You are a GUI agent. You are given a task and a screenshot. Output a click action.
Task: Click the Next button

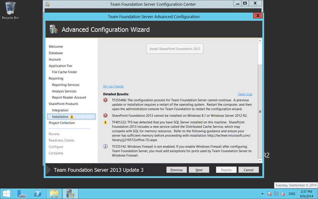coord(199,170)
